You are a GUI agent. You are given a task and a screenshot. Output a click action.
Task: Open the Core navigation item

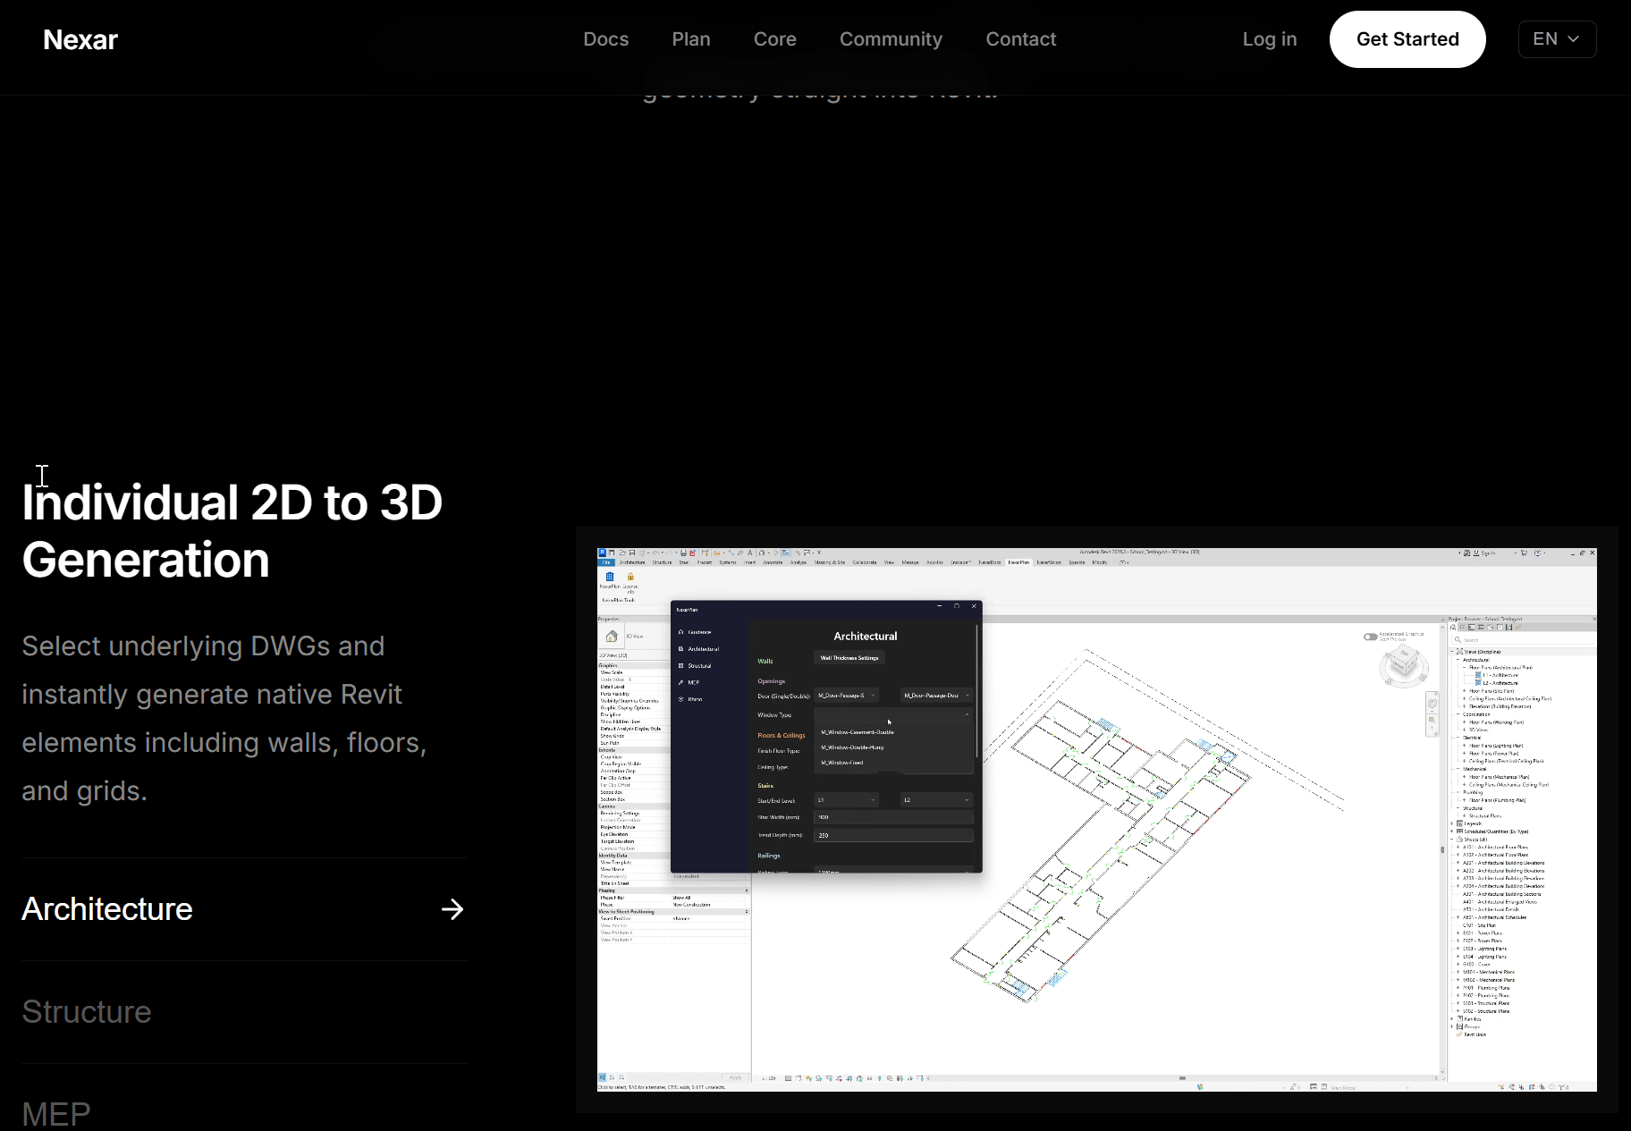tap(775, 39)
